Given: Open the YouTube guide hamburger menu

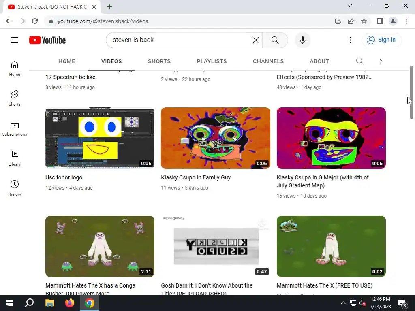Looking at the screenshot, I should click(15, 40).
